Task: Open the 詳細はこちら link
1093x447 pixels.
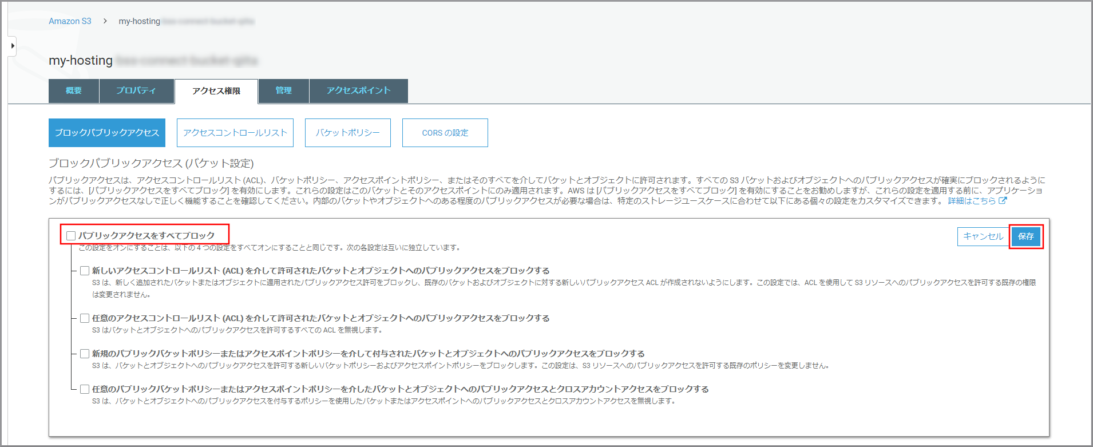Action: coord(972,201)
